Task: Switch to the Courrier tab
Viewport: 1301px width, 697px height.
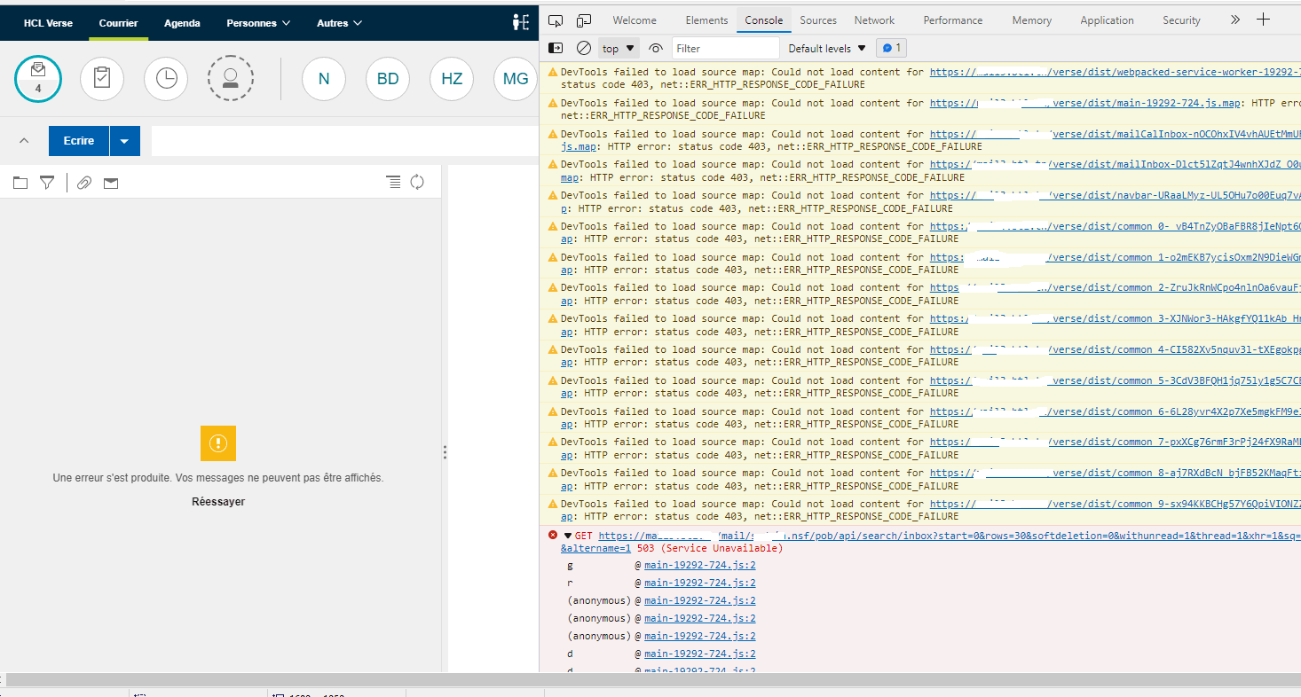Action: click(118, 23)
